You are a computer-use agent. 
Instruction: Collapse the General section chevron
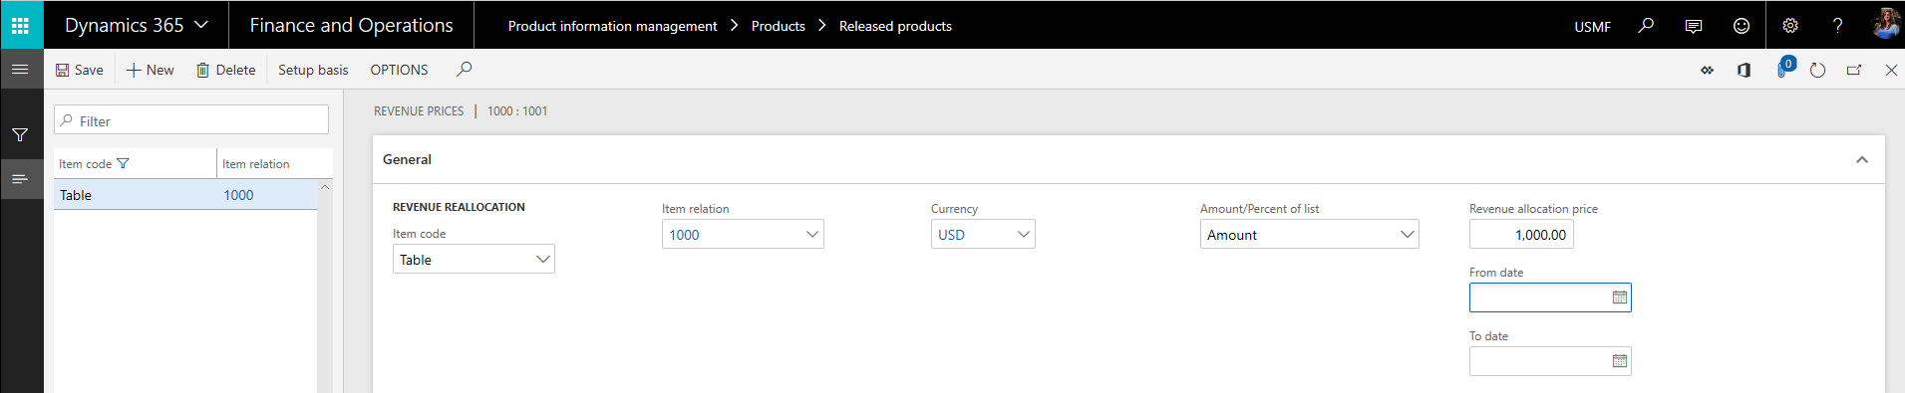click(x=1862, y=160)
